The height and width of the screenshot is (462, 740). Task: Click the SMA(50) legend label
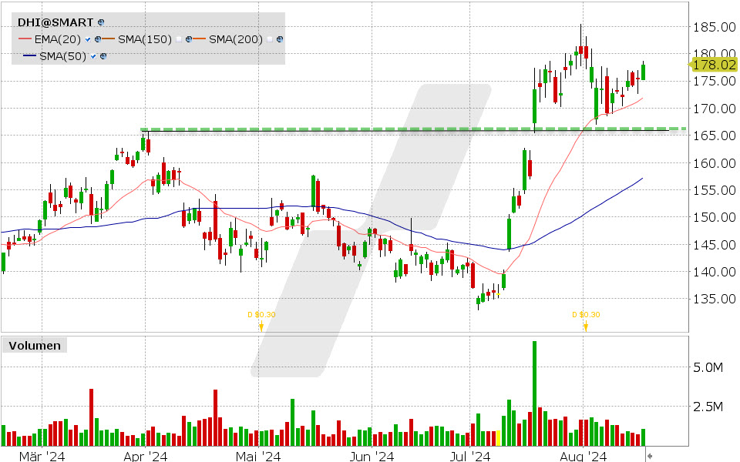click(62, 56)
